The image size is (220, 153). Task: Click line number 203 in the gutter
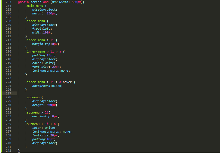[8, 2]
